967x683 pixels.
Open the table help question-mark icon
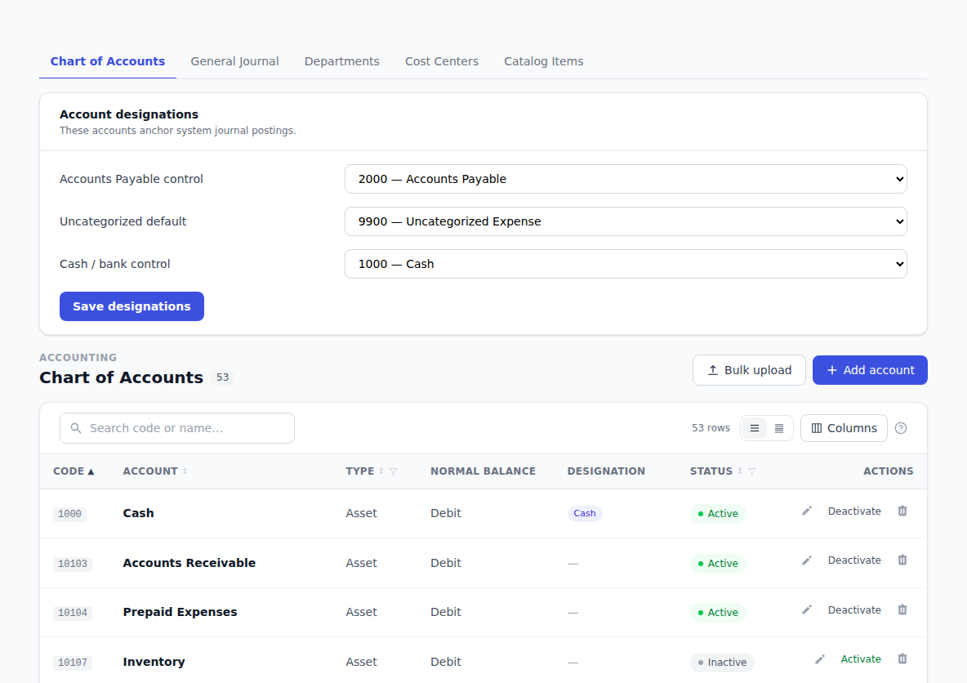(900, 428)
